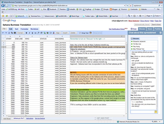Viewport: 164px width, 124px height.
Task: Open the Favorites Center star
Action: (x=3, y=16)
